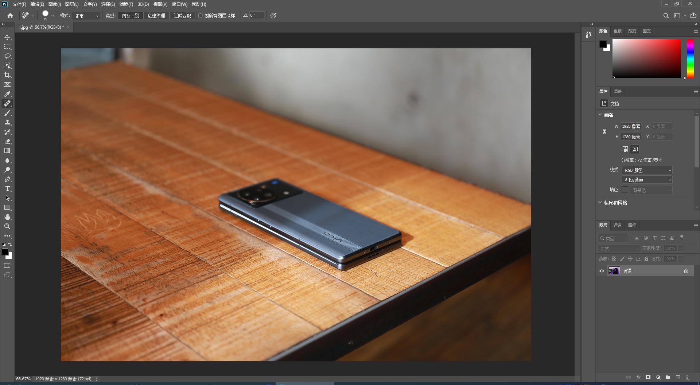Collapse the 画布 section
Screen dimensions: 700x385
(x=600, y=115)
